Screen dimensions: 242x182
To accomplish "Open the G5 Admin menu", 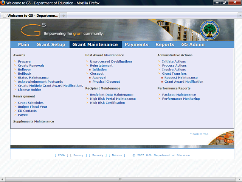I will pos(193,45).
